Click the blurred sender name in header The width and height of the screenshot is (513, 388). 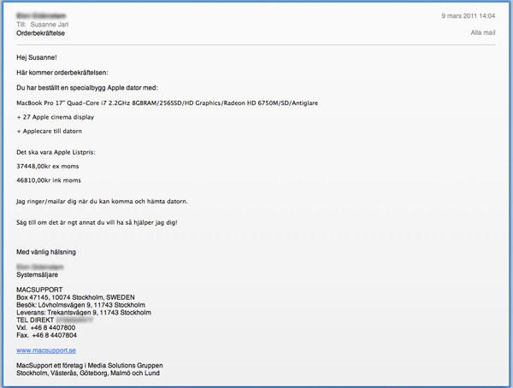pyautogui.click(x=41, y=15)
